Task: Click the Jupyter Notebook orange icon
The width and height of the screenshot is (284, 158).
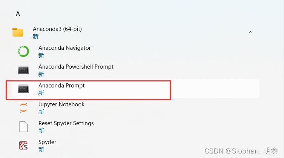Action: (x=23, y=108)
